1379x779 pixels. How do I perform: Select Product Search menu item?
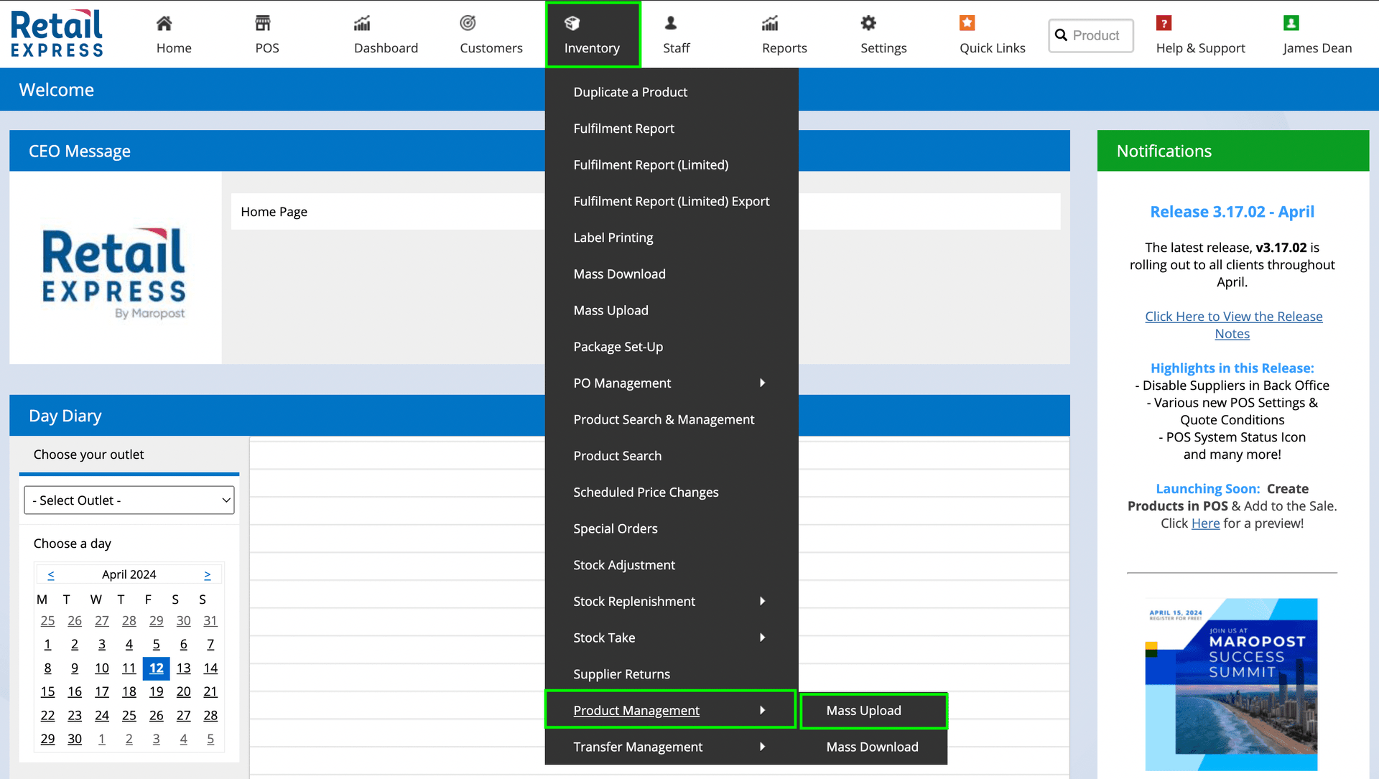[x=617, y=456]
